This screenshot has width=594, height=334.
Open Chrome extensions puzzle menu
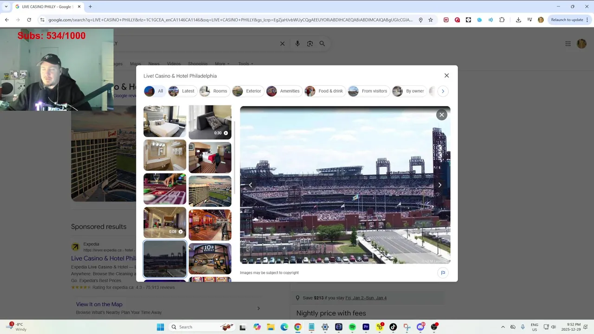point(502,20)
